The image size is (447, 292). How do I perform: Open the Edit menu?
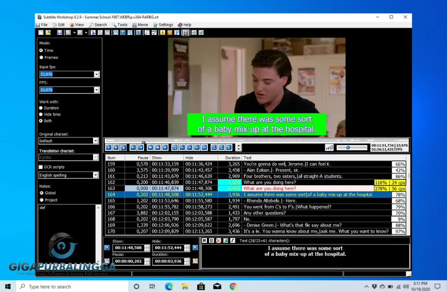point(59,25)
